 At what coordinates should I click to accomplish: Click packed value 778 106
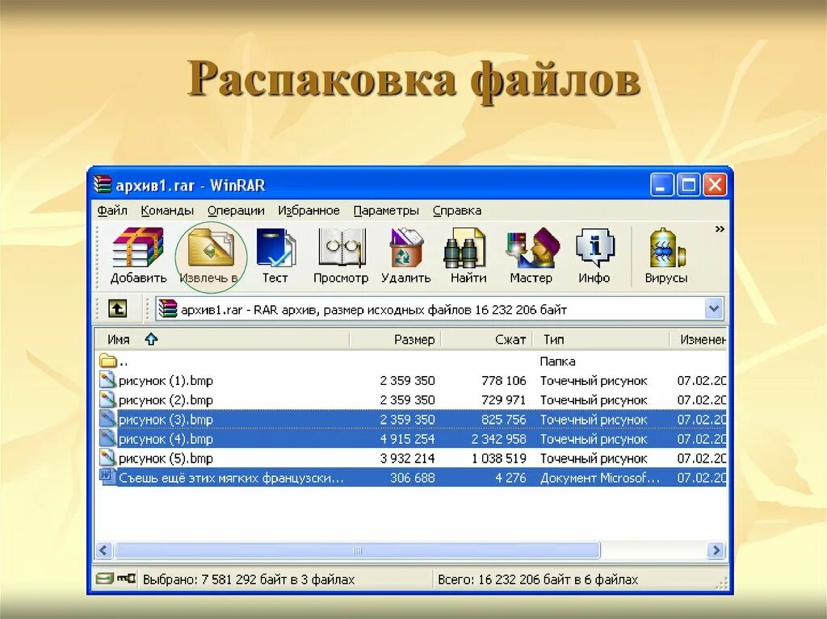(504, 381)
